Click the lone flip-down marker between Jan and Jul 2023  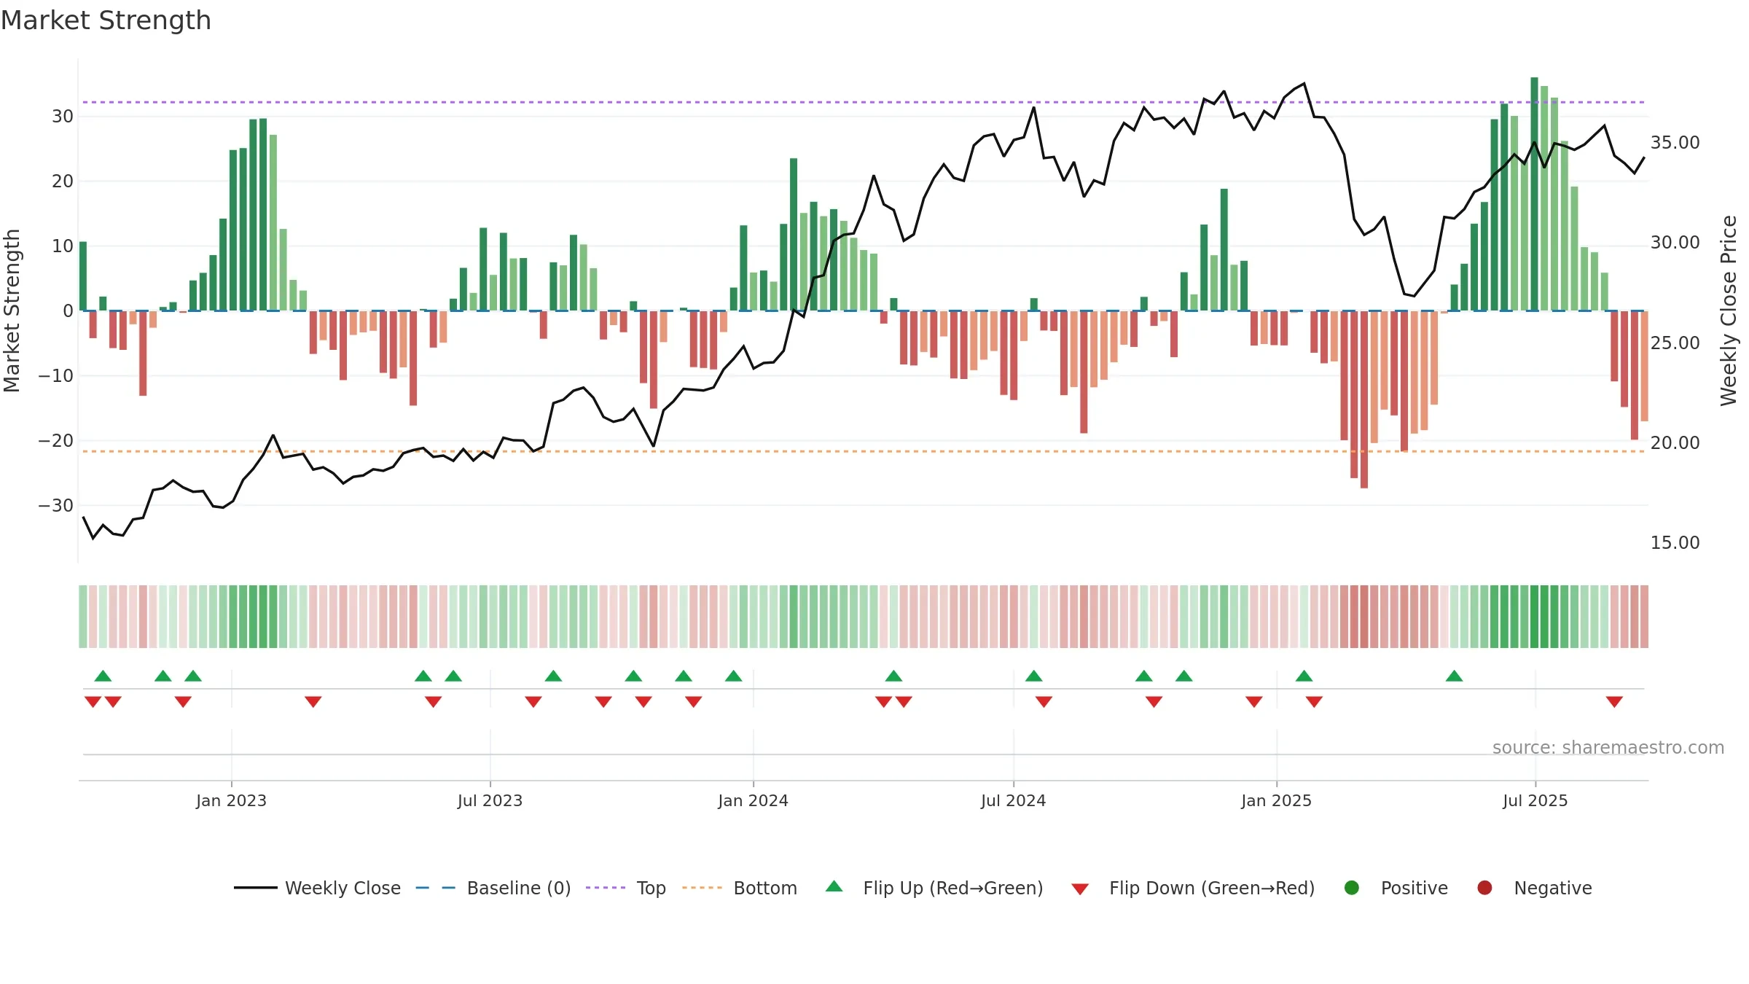(x=313, y=702)
